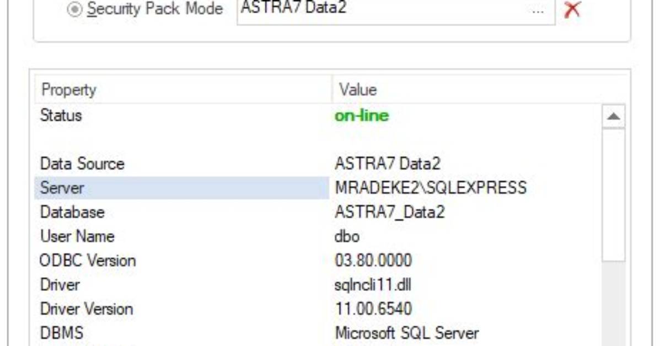Click the Microsoft SQL Server value
This screenshot has width=660, height=346.
(x=406, y=333)
